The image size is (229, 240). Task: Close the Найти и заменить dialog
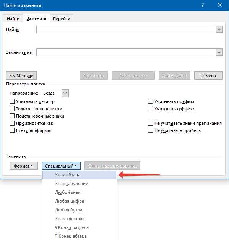[220, 5]
